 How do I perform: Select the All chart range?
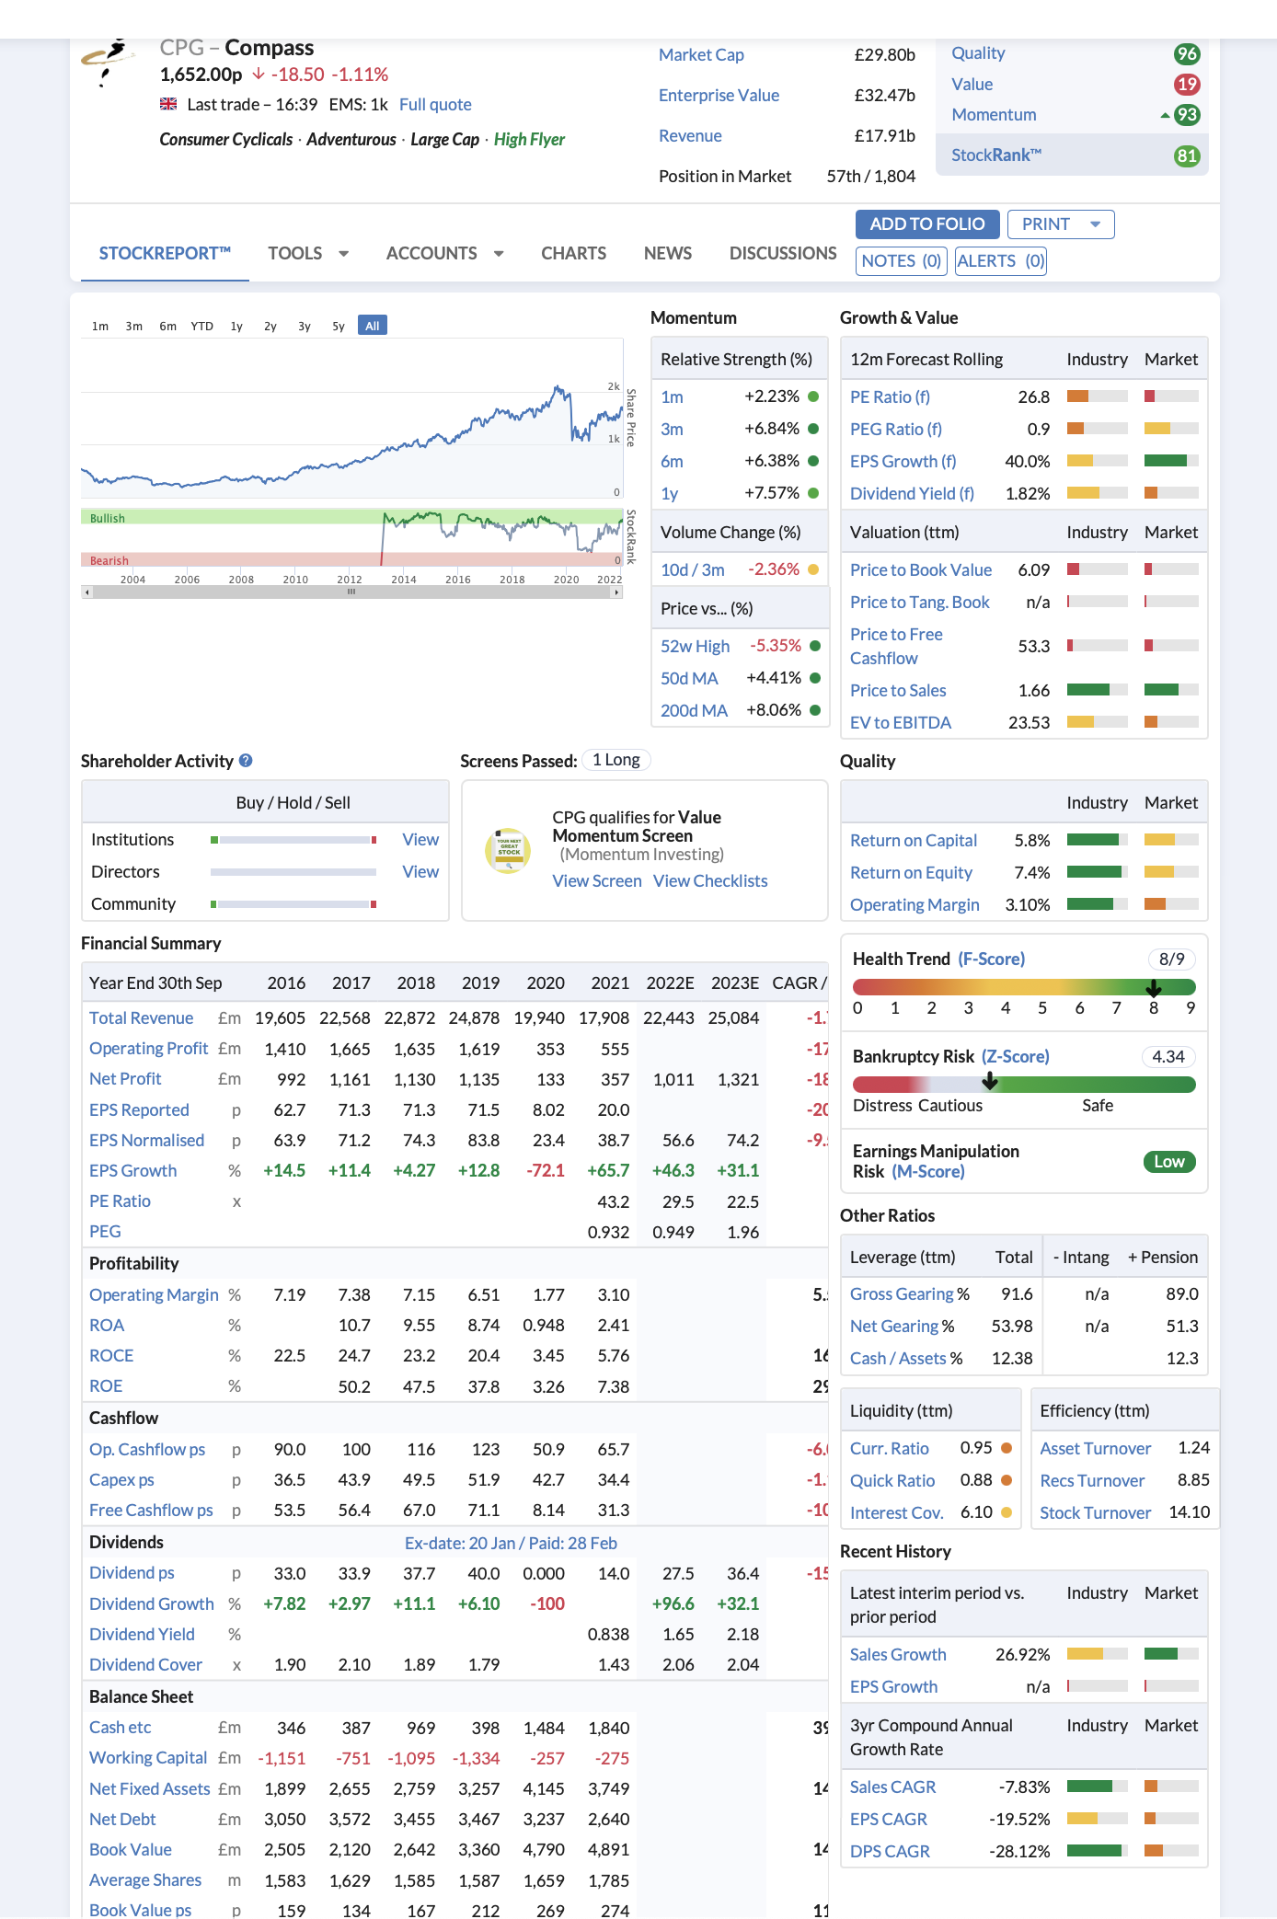pyautogui.click(x=373, y=326)
